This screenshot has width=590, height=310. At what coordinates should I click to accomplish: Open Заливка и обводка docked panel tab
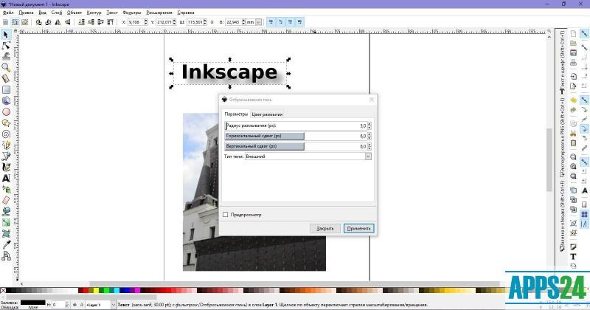(x=562, y=216)
